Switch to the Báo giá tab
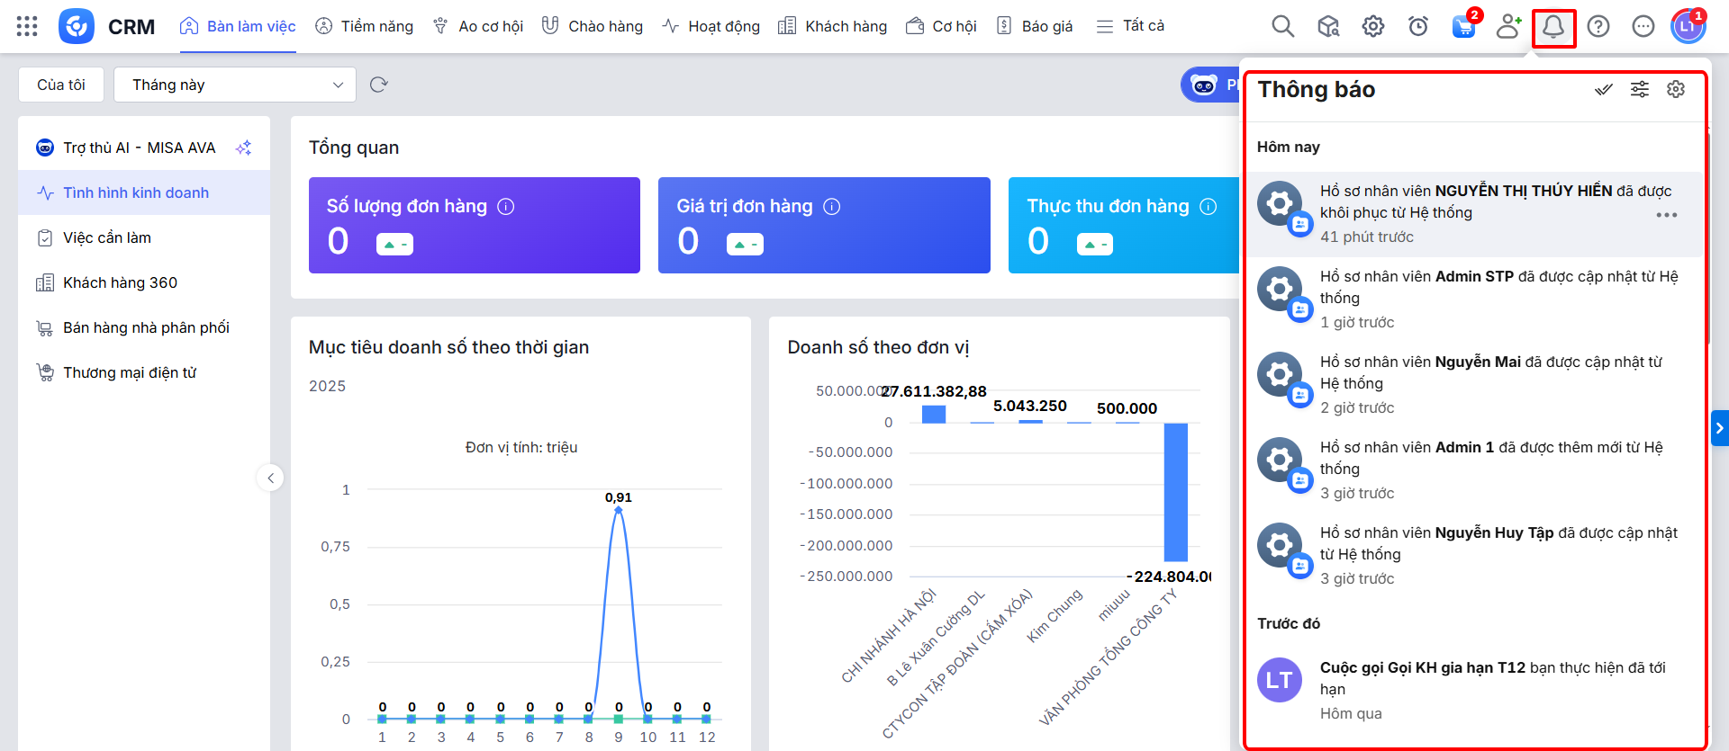Image resolution: width=1729 pixels, height=751 pixels. pos(1035,26)
